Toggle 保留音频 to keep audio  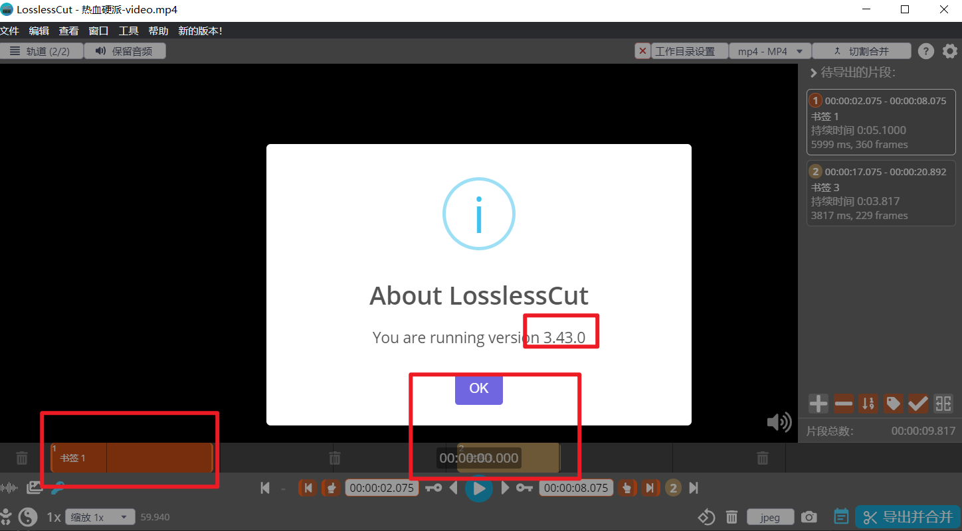125,50
